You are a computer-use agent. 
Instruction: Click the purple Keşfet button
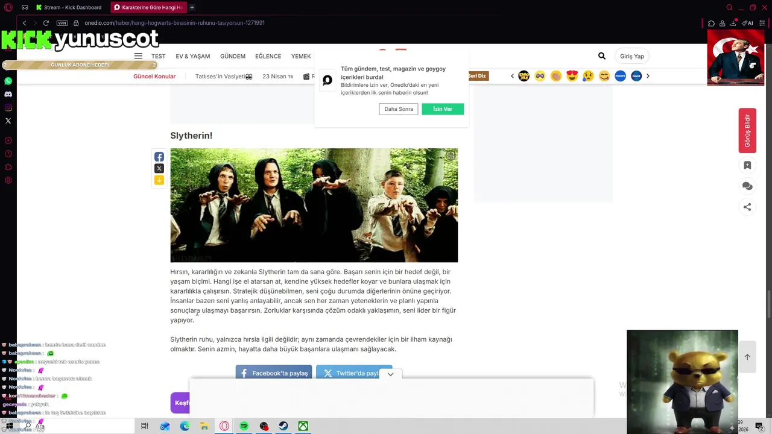coord(180,403)
